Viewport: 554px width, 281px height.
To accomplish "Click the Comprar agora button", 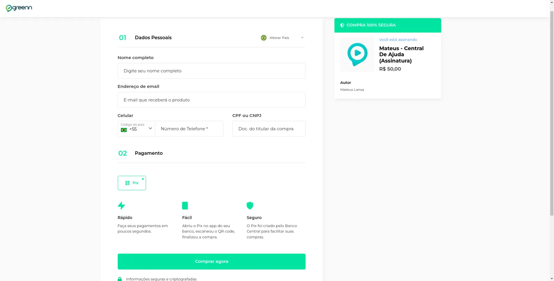I will click(x=212, y=262).
